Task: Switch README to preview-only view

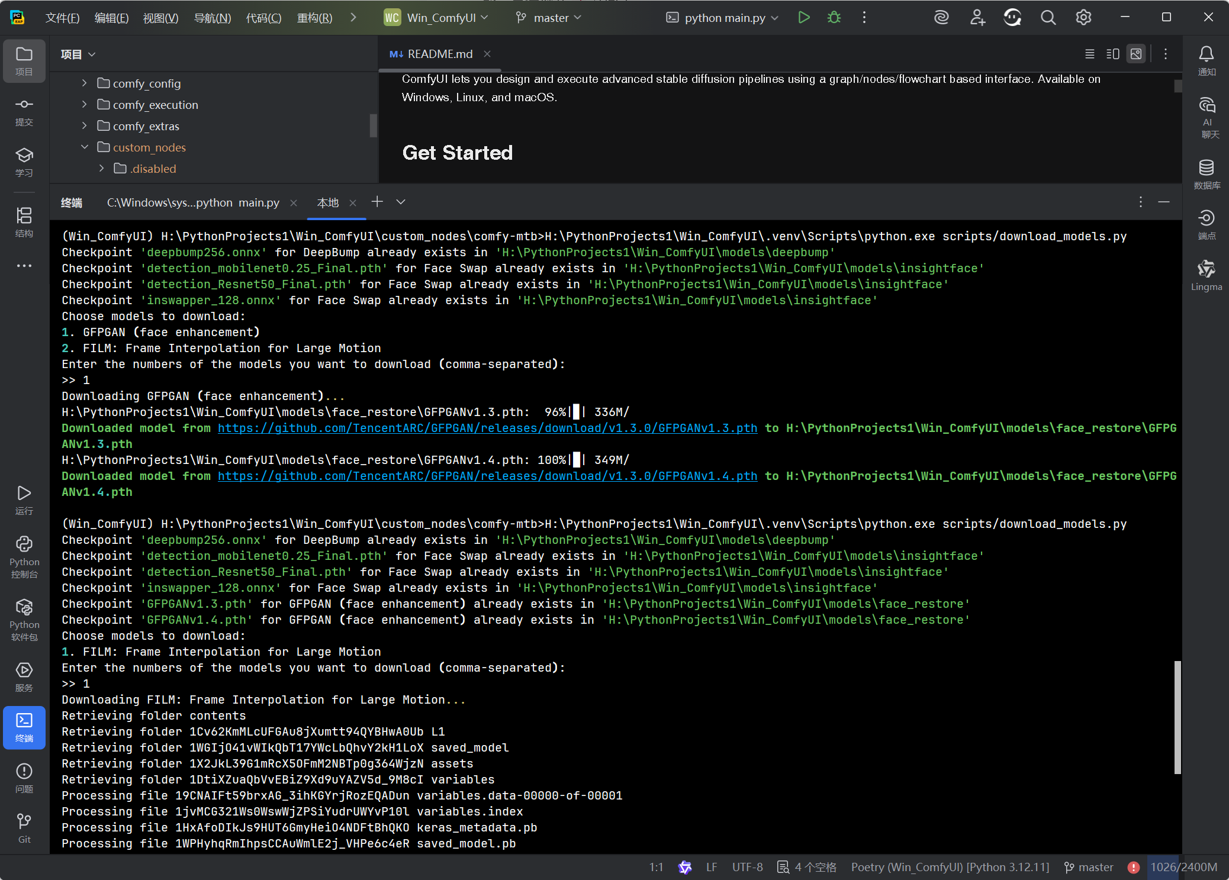Action: tap(1135, 54)
